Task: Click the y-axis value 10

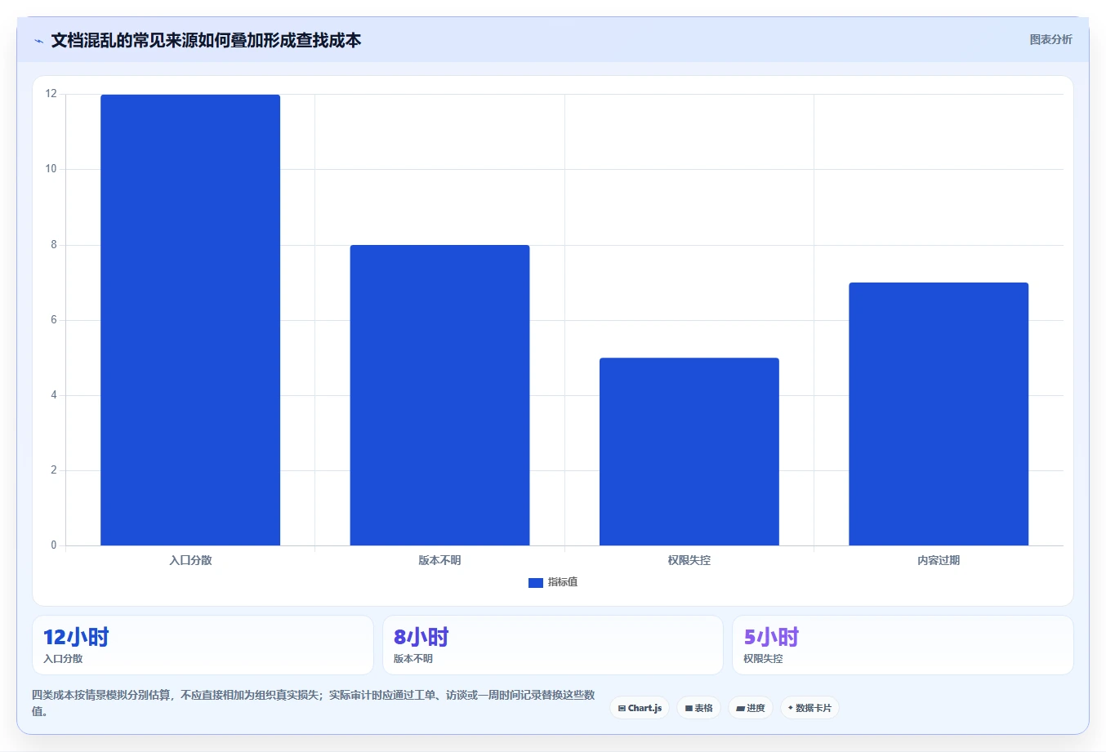Action: (x=51, y=169)
